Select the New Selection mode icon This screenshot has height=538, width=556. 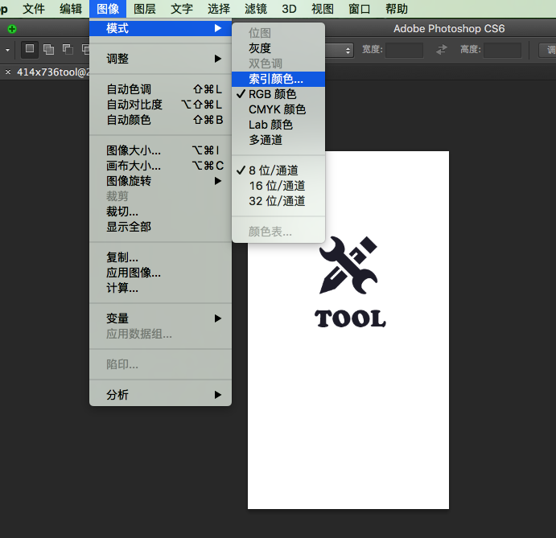[x=30, y=49]
